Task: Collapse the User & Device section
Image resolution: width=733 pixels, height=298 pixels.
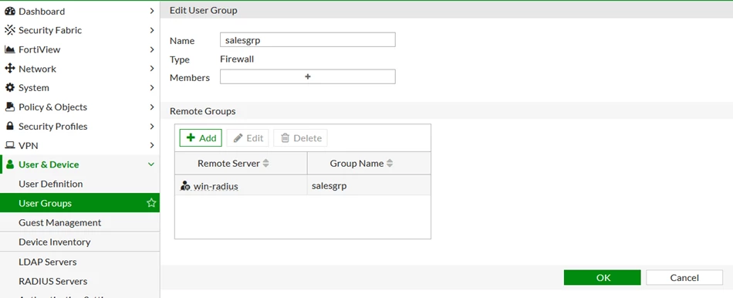Action: click(151, 164)
